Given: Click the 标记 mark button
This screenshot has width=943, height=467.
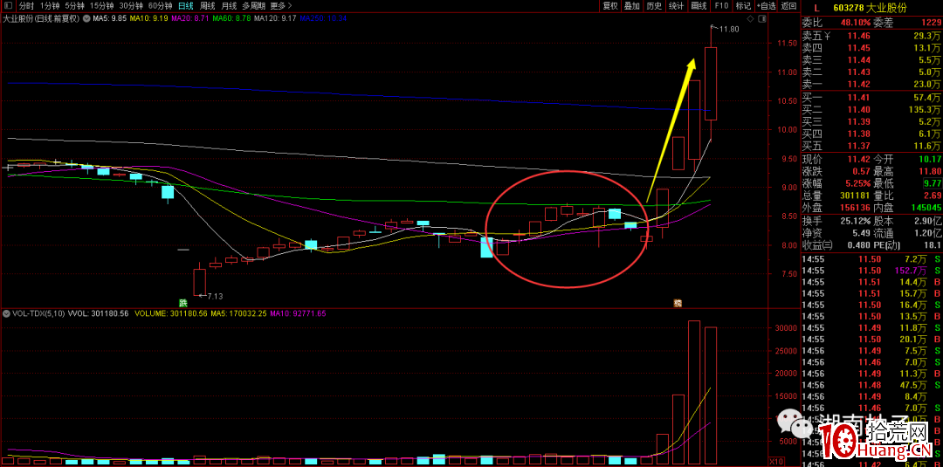Looking at the screenshot, I should pos(743,6).
